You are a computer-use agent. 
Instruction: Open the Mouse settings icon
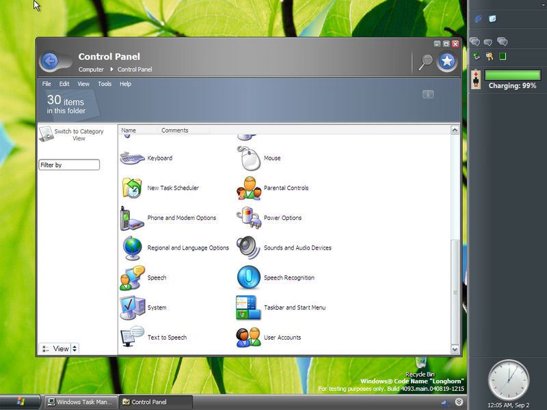pos(248,159)
